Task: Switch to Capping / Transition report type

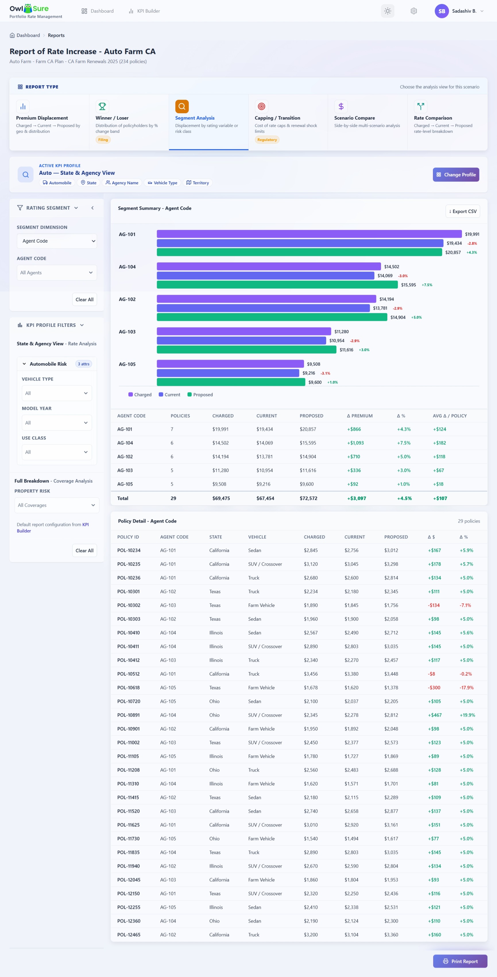Action: click(x=288, y=122)
